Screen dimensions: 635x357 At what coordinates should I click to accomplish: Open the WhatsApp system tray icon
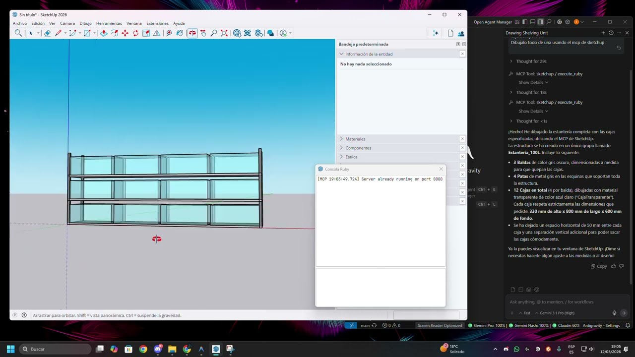click(x=516, y=349)
